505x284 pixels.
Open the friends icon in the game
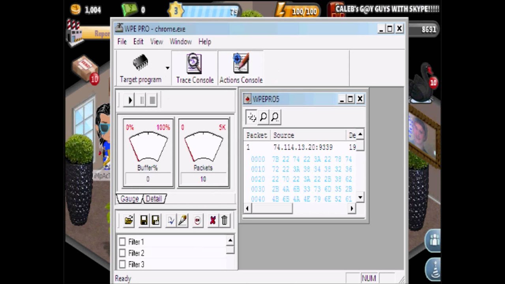pos(433,240)
